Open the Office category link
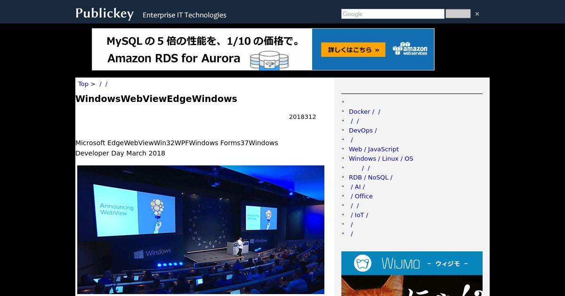 362,196
